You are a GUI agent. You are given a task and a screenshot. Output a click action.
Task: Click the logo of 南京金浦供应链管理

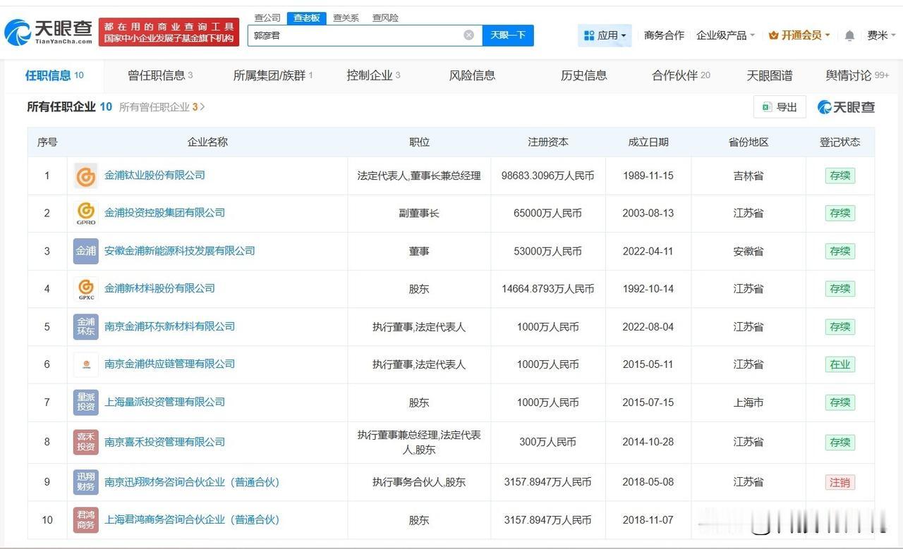pyautogui.click(x=86, y=364)
